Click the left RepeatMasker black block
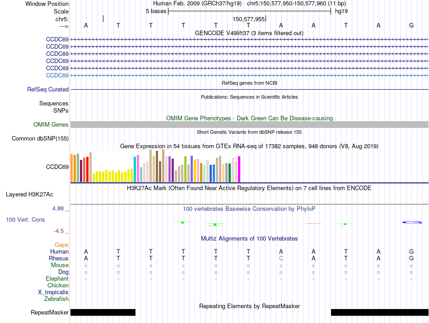This screenshot has width=429, height=323. (103, 312)
